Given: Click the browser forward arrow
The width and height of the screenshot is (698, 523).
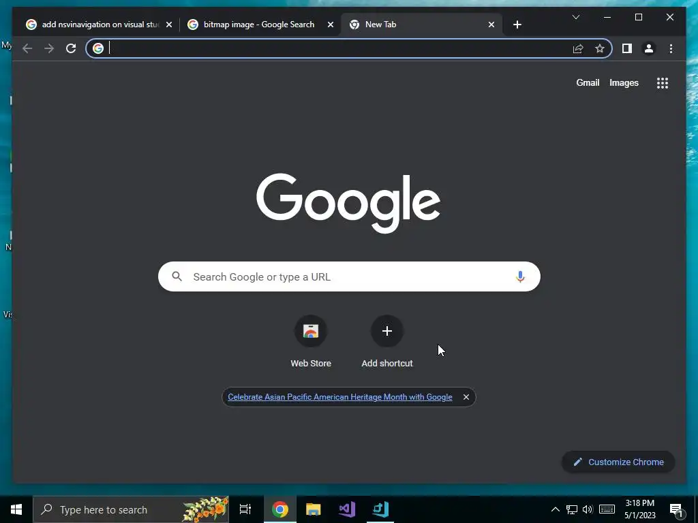Looking at the screenshot, I should point(49,48).
